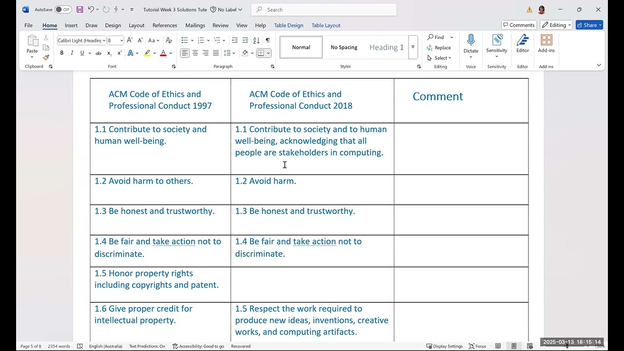
Task: Open the Editing mode button
Action: click(x=557, y=25)
